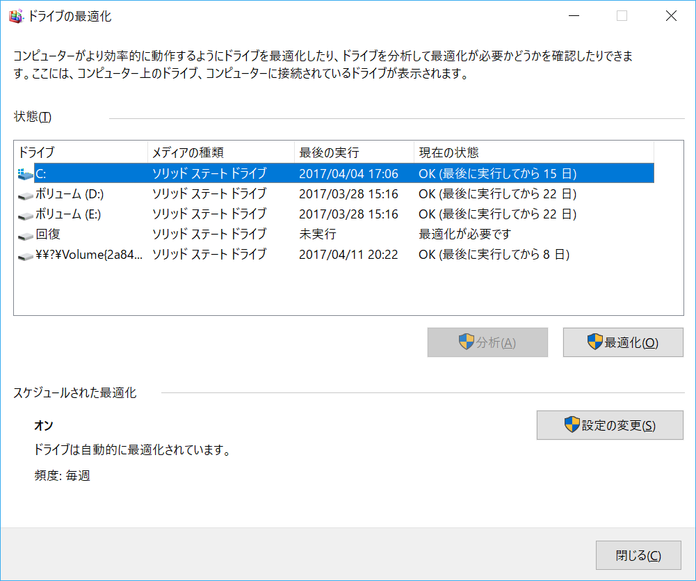Click the ボリューム (D:) drive icon

pyautogui.click(x=24, y=194)
